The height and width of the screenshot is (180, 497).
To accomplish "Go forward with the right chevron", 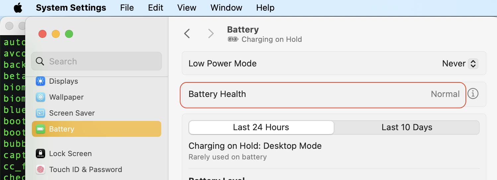I will tap(211, 33).
